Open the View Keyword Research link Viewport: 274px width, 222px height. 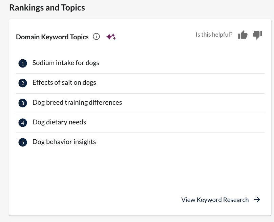[215, 200]
